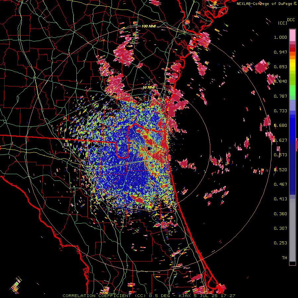Click the Correlation Coefficient product title text

click(104, 296)
